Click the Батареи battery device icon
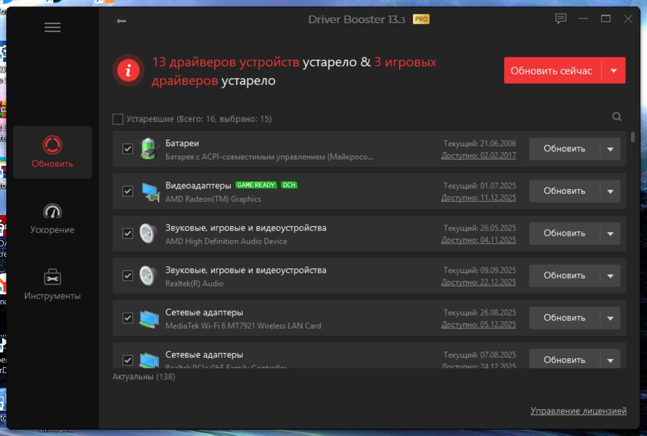The image size is (647, 436). (148, 149)
